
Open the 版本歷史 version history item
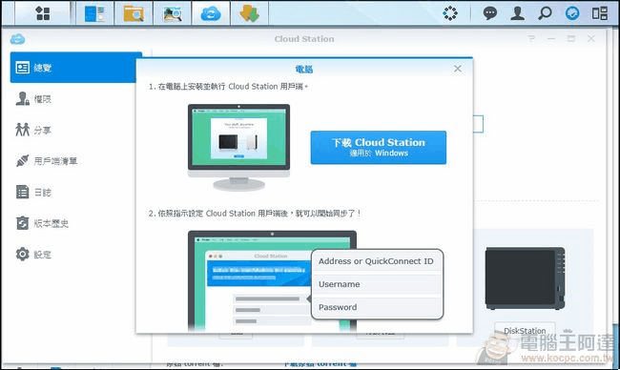(42, 223)
